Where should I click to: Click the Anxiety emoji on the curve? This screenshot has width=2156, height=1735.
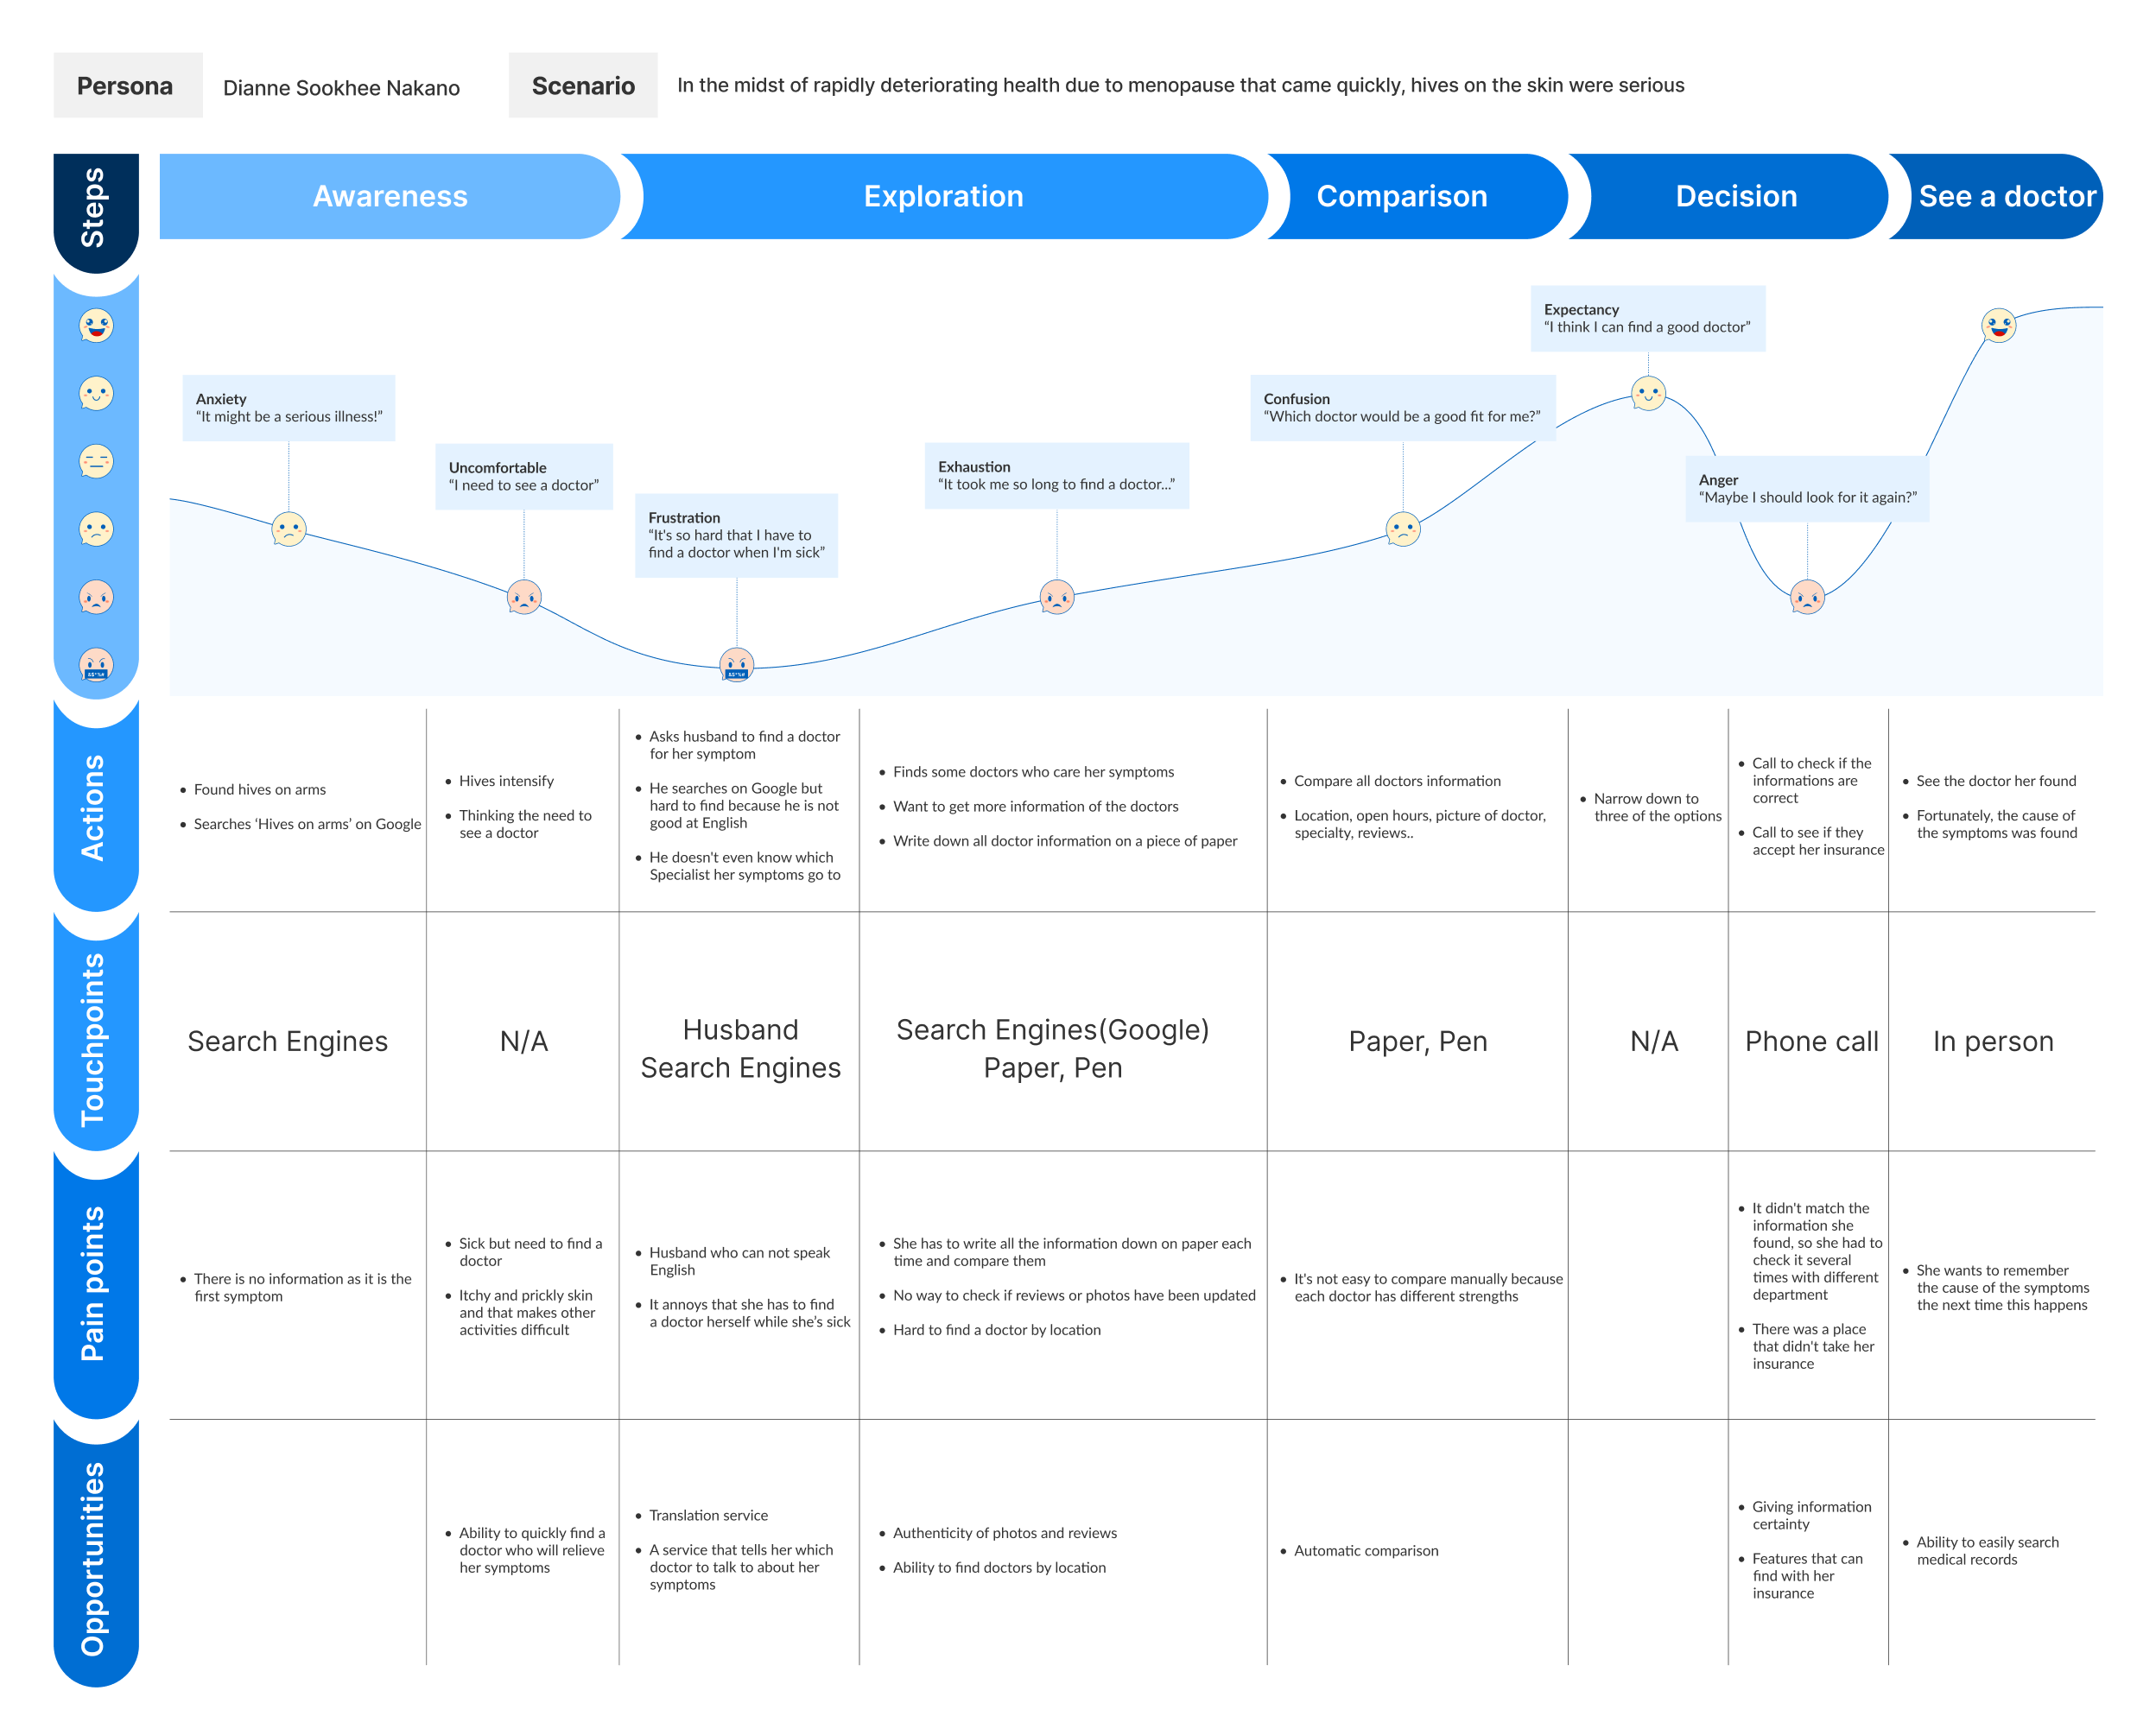[x=289, y=529]
